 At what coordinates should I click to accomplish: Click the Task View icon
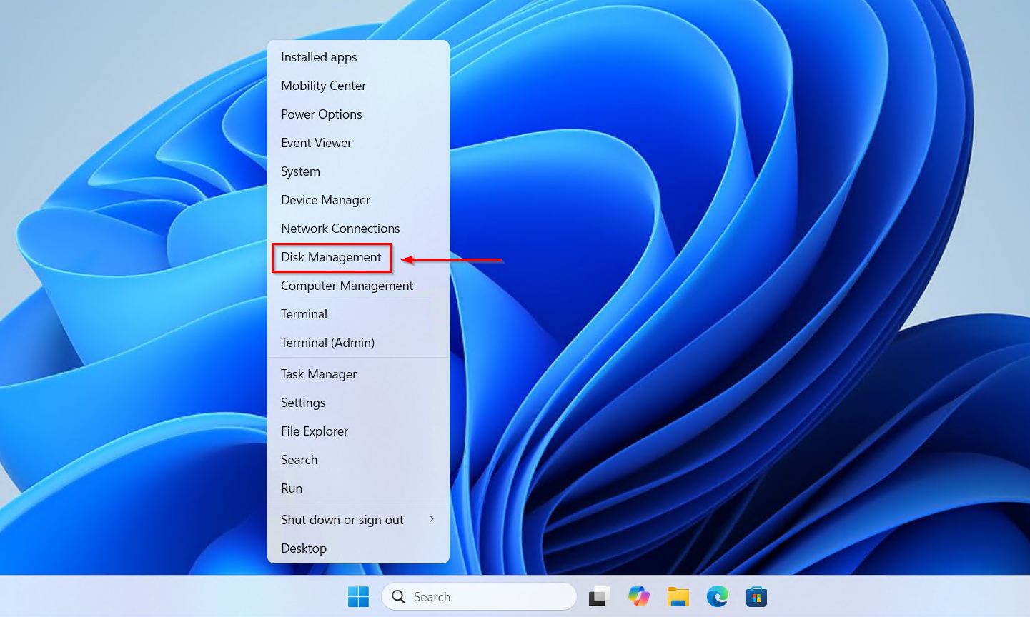598,596
